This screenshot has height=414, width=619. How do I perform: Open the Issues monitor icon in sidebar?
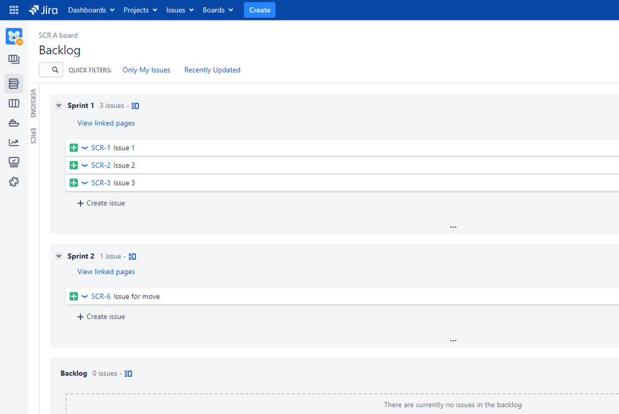14,162
